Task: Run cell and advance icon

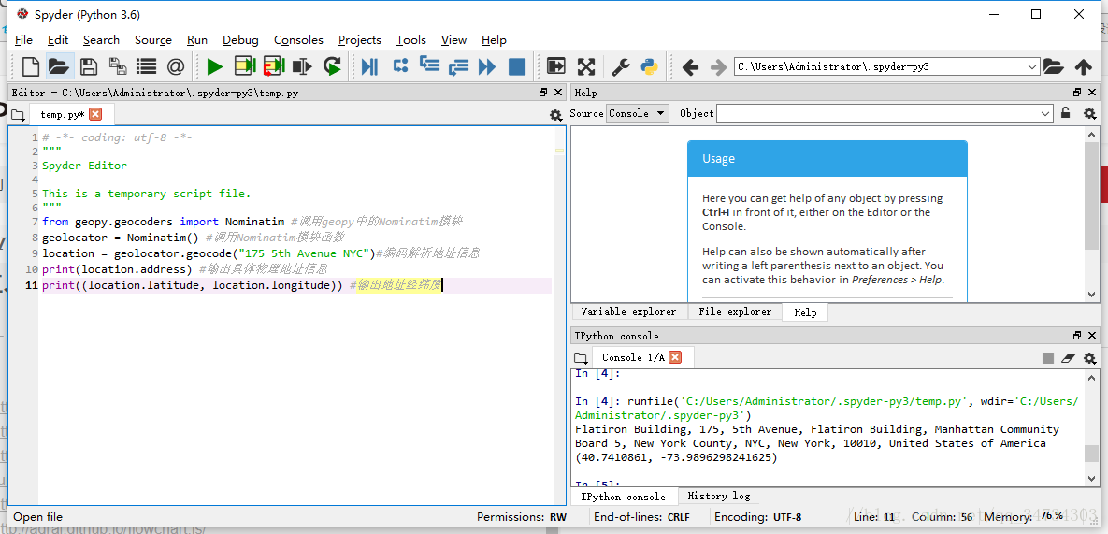Action: (x=273, y=66)
